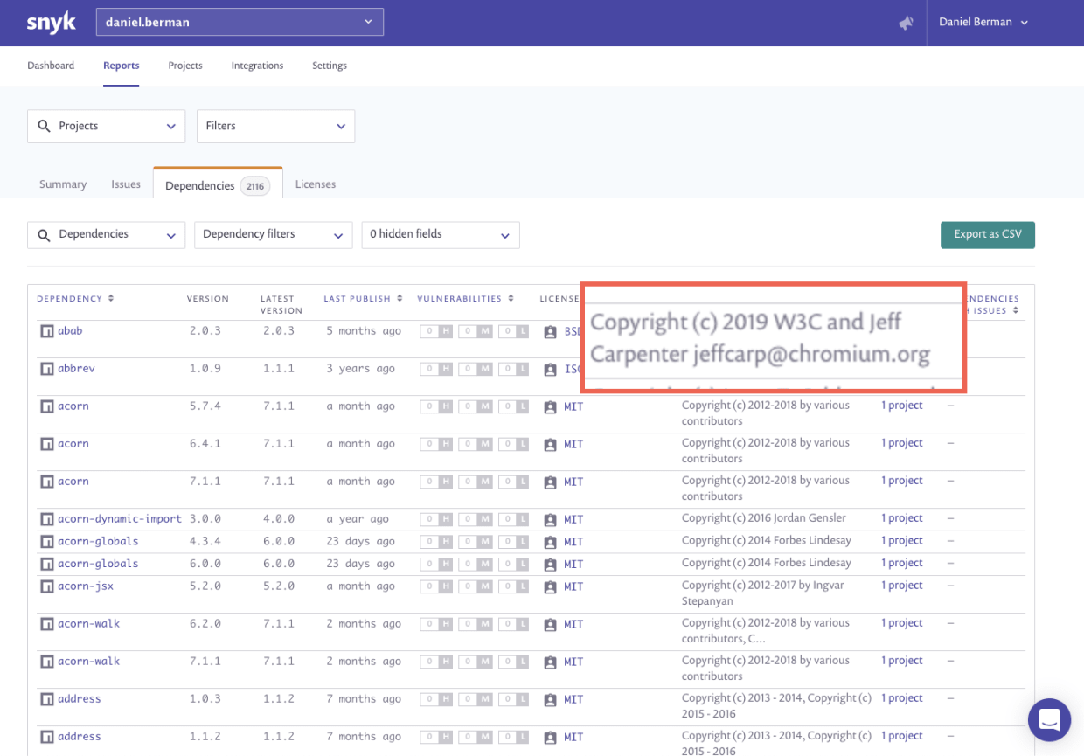1084x756 pixels.
Task: Click "a year ago" publish date
Action: 358,519
